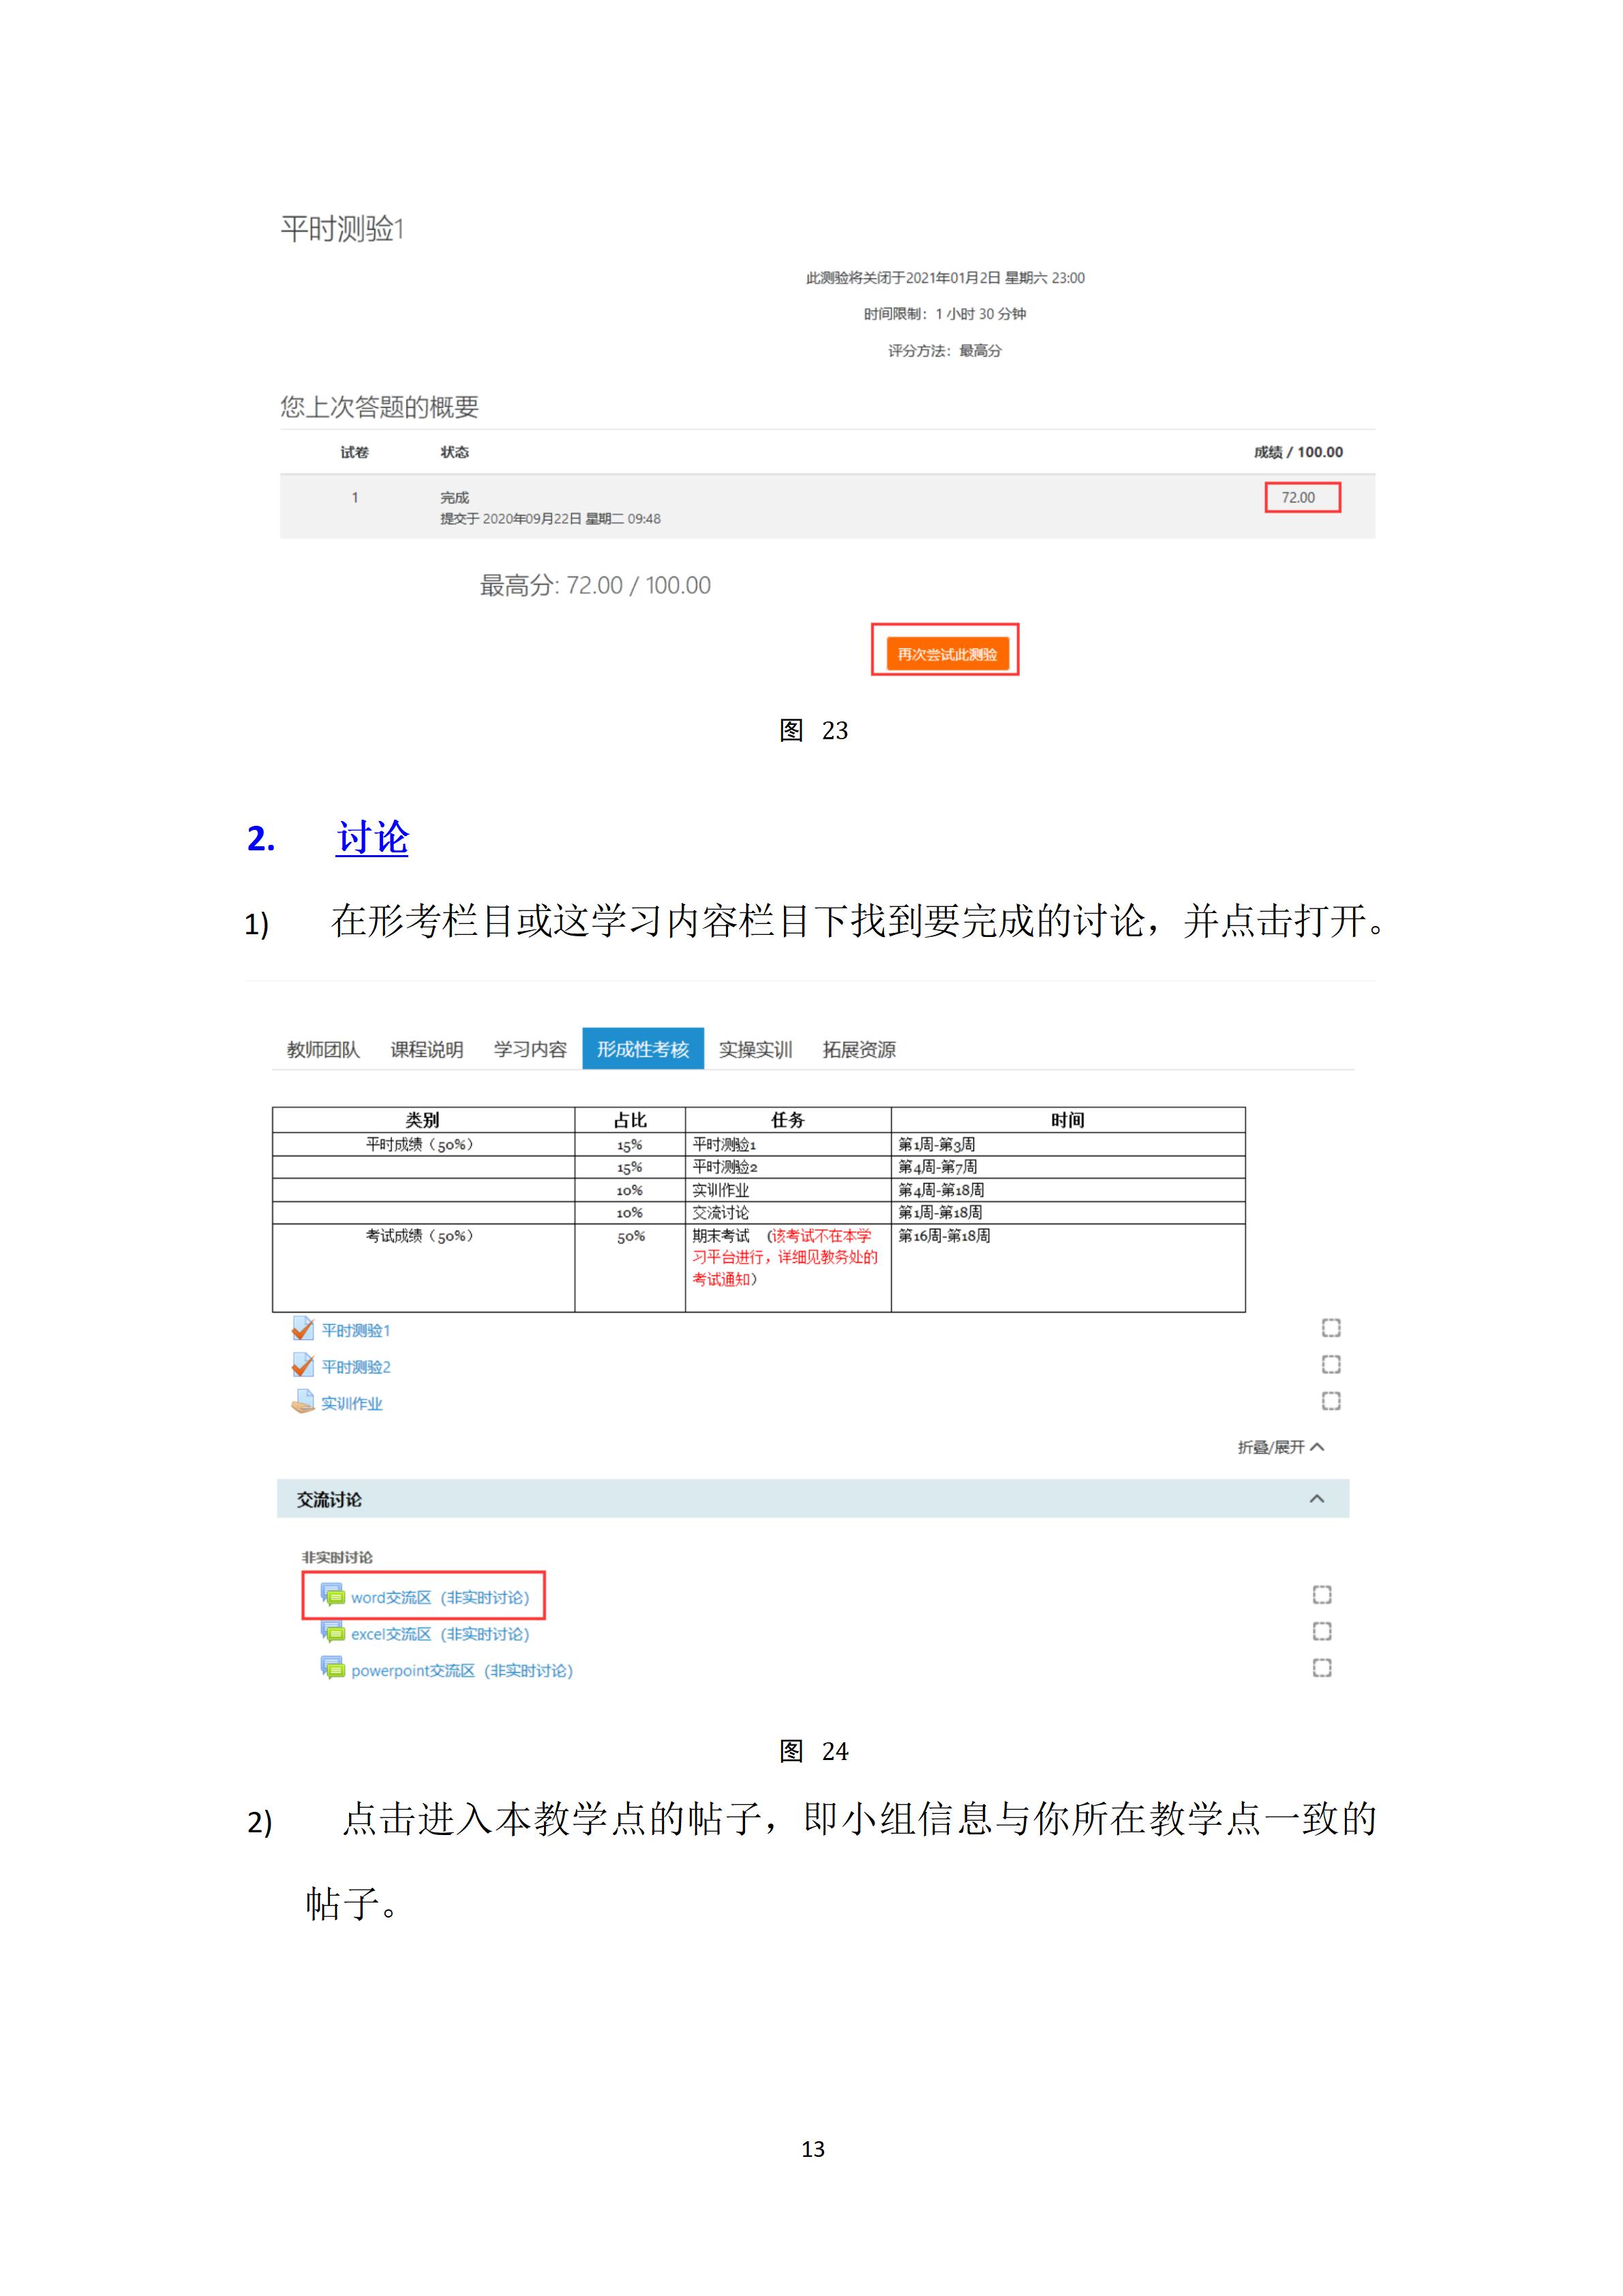Screen dimensions: 1623x2296
Task: Click the 图 24 caption
Action: coord(813,1751)
